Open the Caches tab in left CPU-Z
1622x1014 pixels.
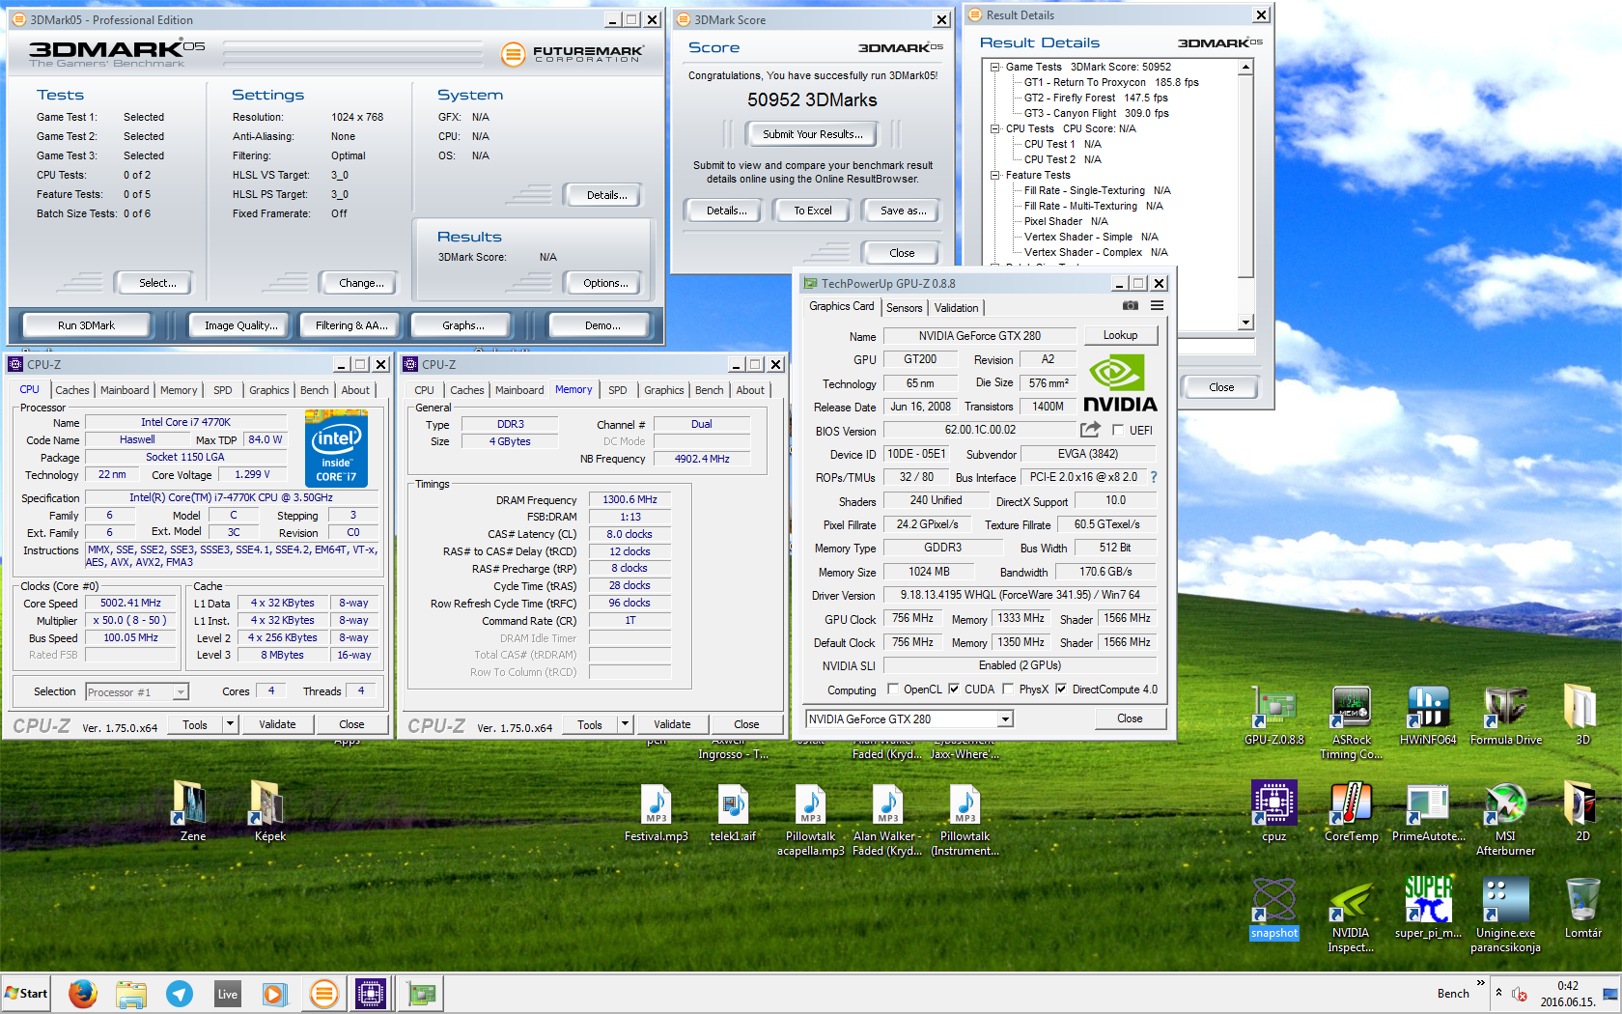[x=72, y=390]
